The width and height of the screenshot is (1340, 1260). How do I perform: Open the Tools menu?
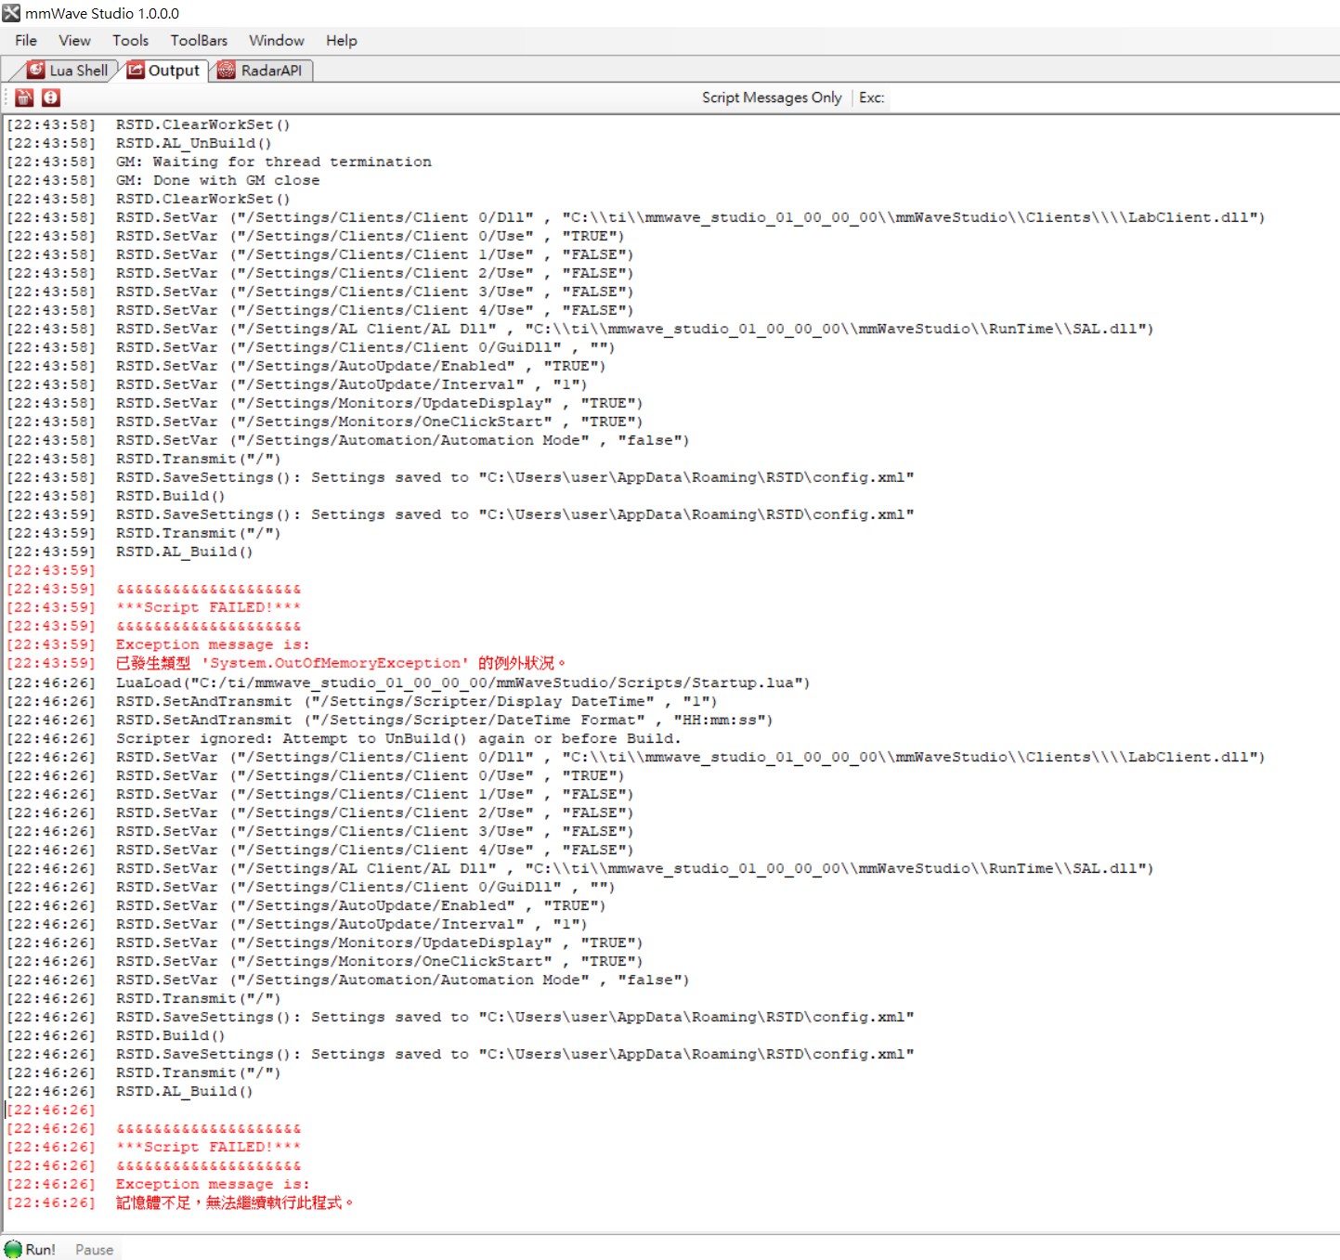pyautogui.click(x=130, y=41)
